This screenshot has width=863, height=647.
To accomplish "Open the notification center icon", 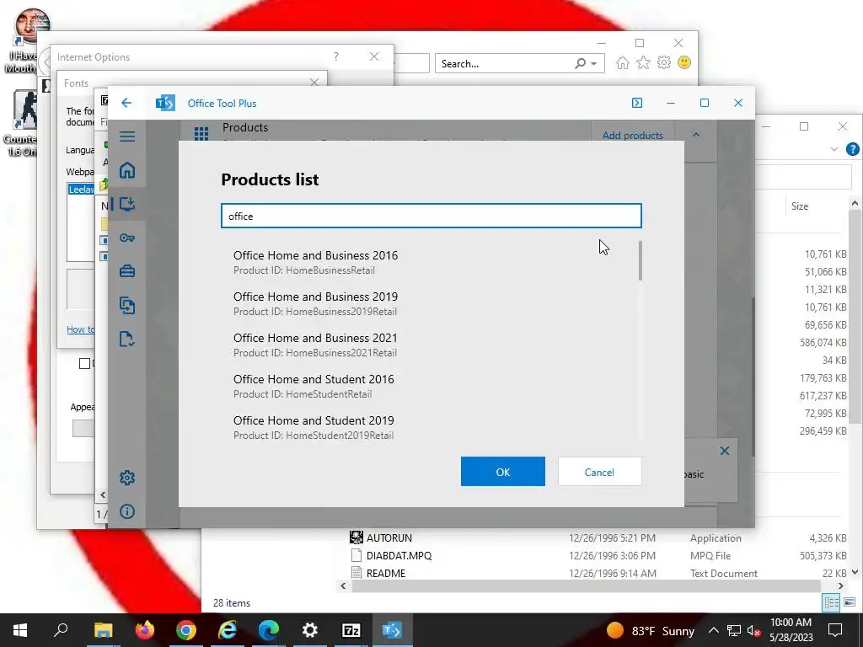I will (x=835, y=630).
